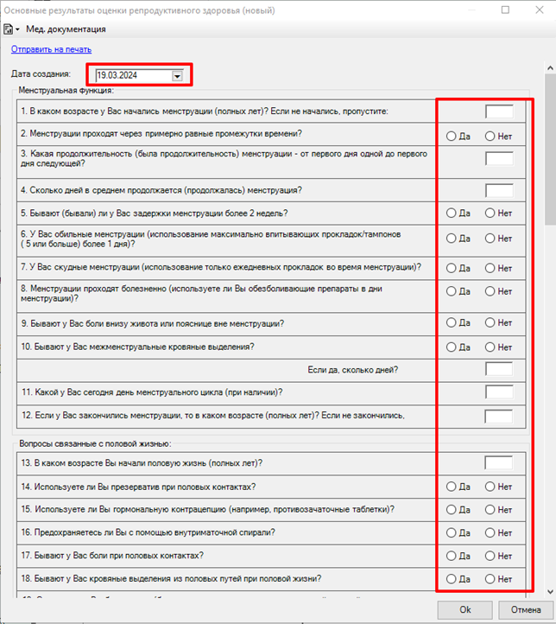Click the input for question 13 sexual life age
Viewport: 556px width, 624px height.
(x=498, y=463)
